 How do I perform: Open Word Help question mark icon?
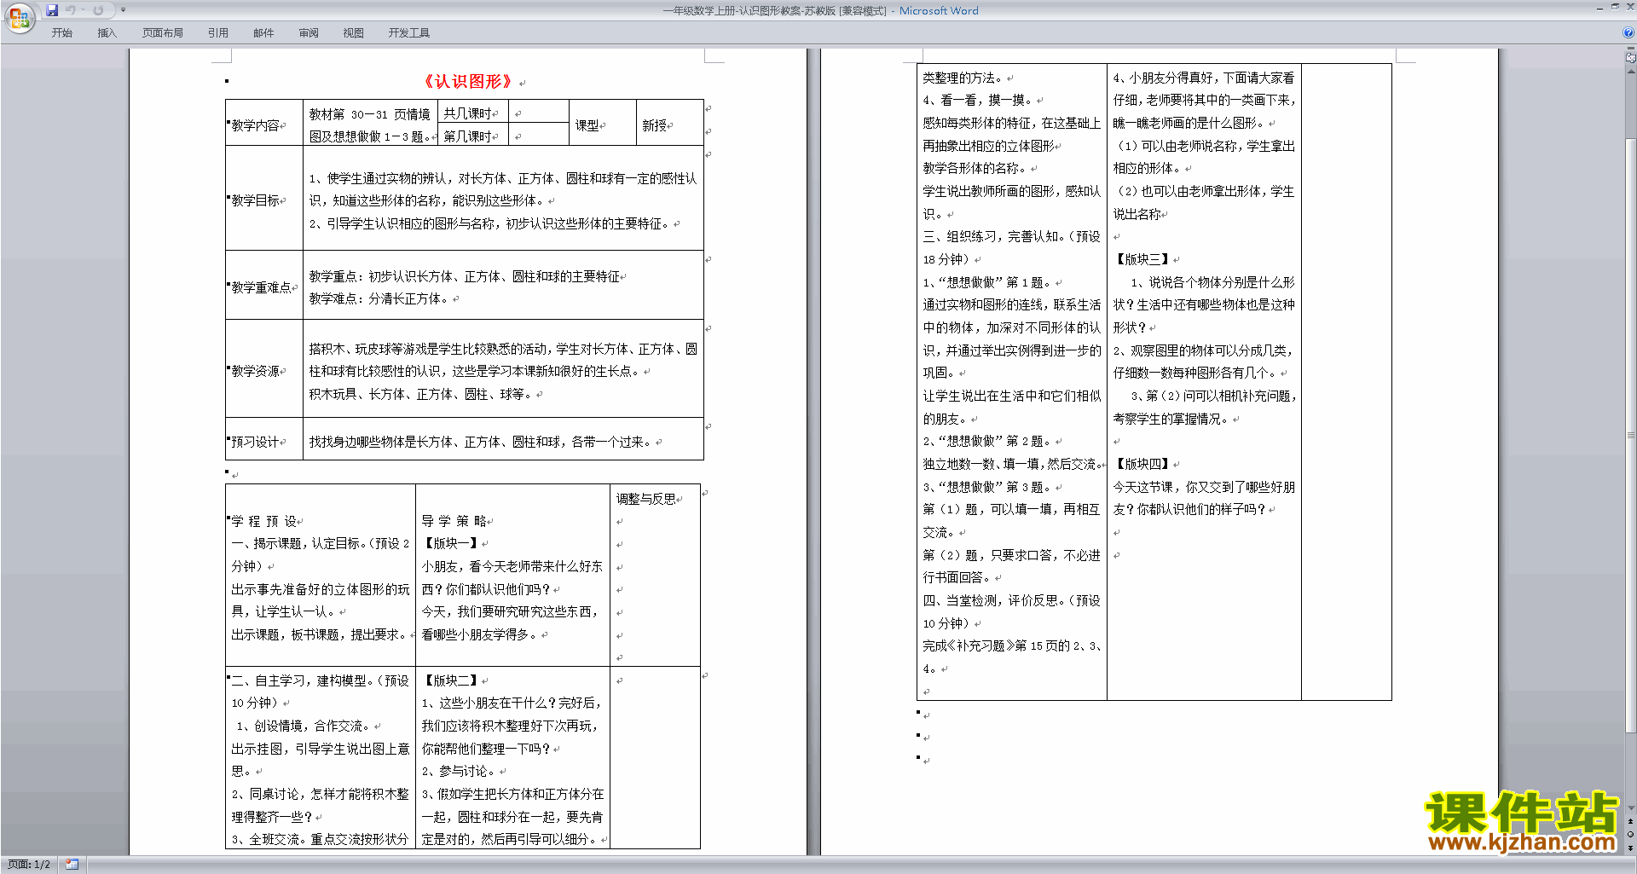pyautogui.click(x=1628, y=32)
